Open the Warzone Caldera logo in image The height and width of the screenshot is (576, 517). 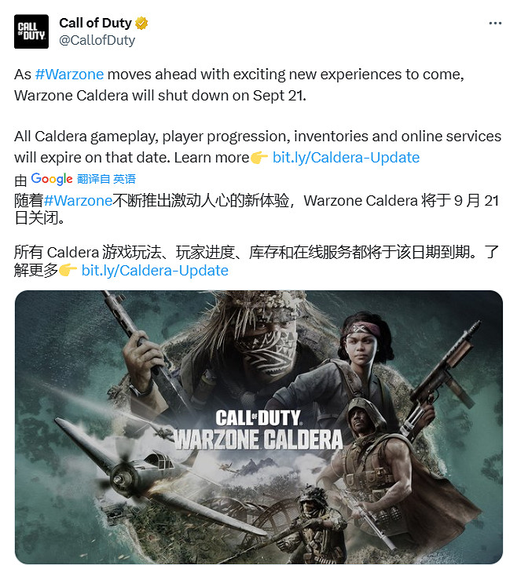point(258,430)
